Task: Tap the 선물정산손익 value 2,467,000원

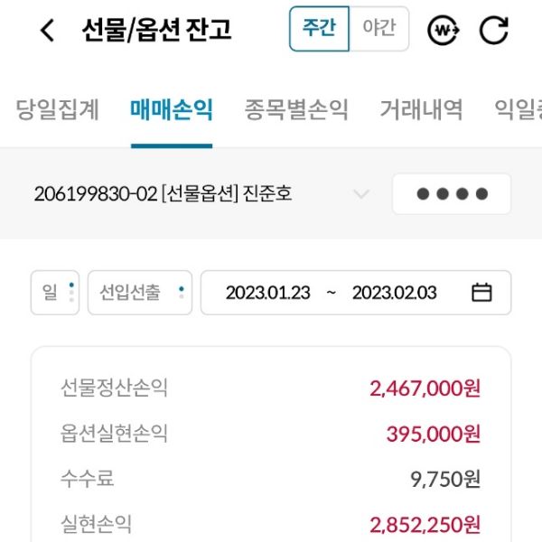Action: [425, 388]
